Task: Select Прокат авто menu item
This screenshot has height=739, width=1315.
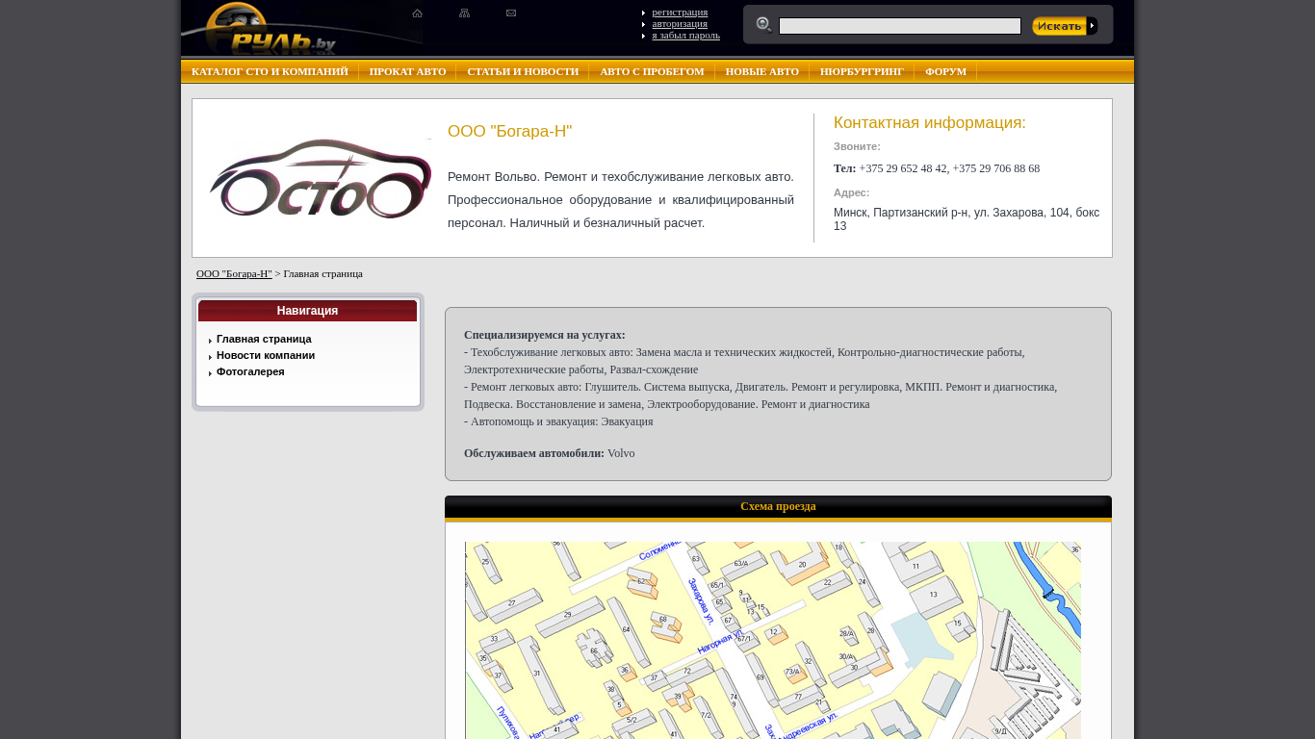Action: click(x=407, y=71)
